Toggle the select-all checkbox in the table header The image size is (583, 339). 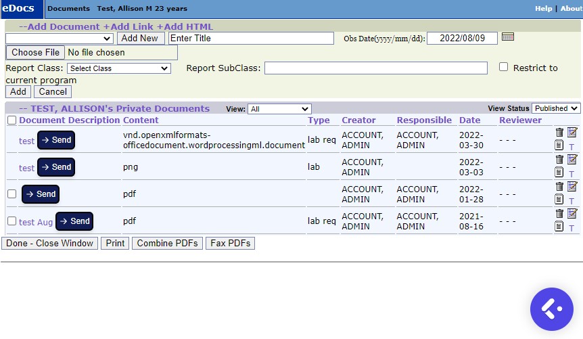tap(11, 120)
